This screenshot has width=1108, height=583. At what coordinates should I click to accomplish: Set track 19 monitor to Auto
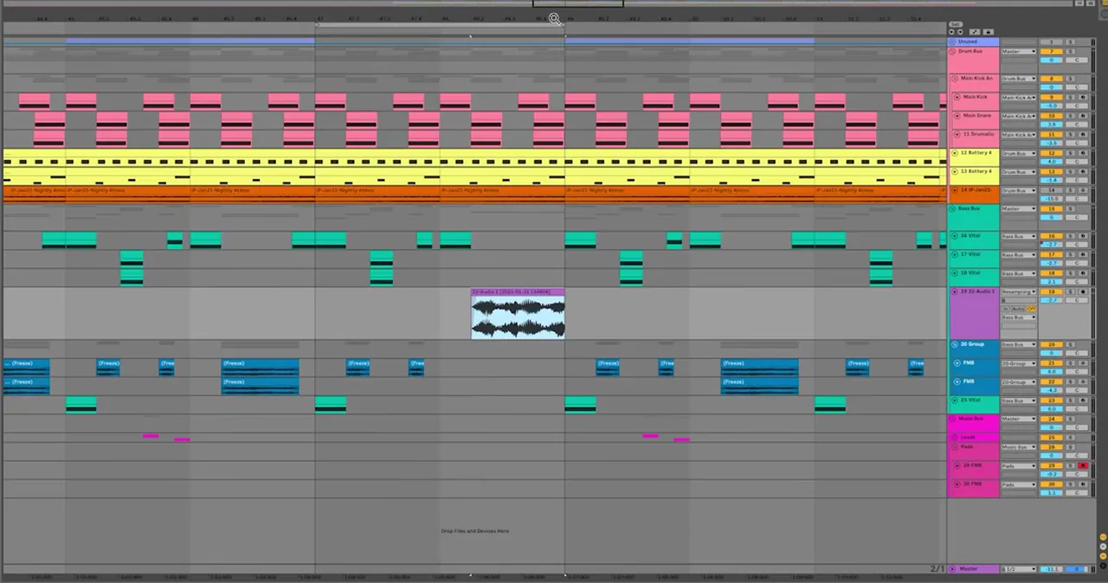coord(1018,309)
